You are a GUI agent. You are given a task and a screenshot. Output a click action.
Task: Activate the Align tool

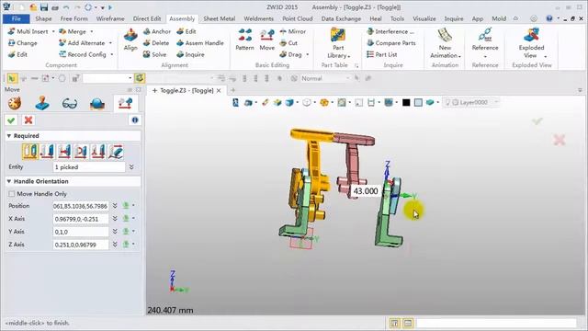(130, 40)
